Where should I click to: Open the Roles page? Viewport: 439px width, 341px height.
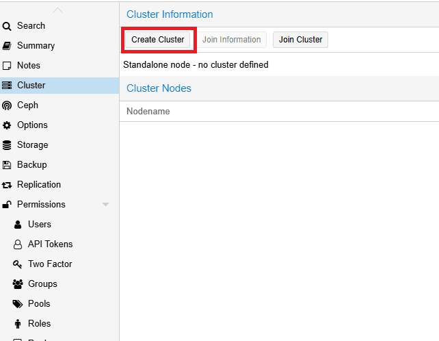39,324
